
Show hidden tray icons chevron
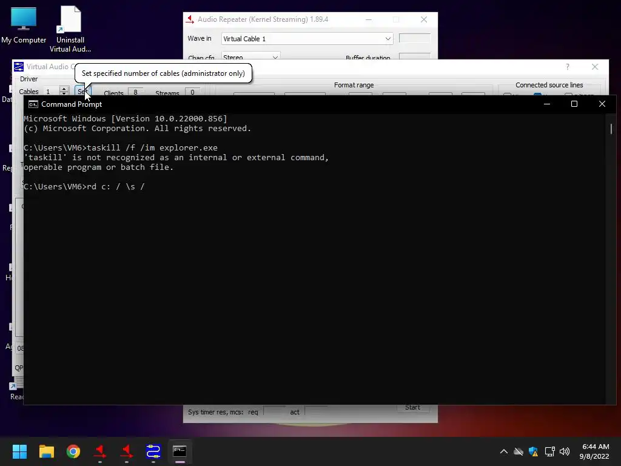pos(504,451)
